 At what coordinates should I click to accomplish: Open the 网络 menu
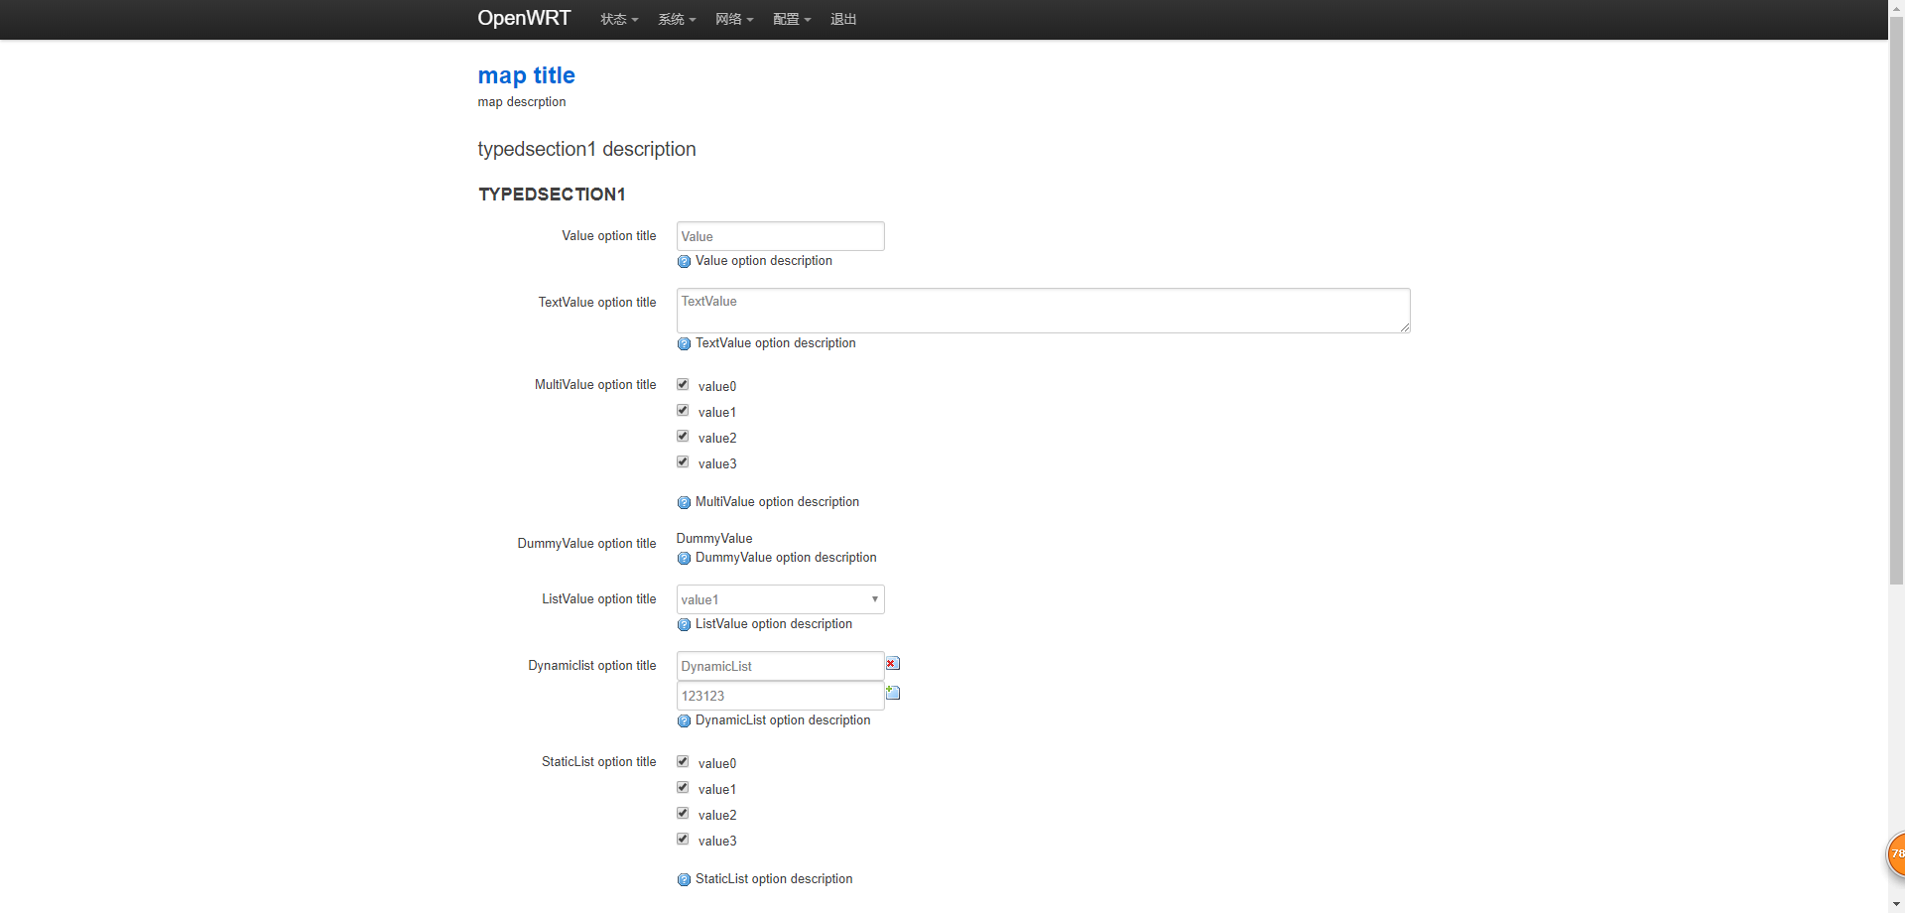pyautogui.click(x=734, y=19)
